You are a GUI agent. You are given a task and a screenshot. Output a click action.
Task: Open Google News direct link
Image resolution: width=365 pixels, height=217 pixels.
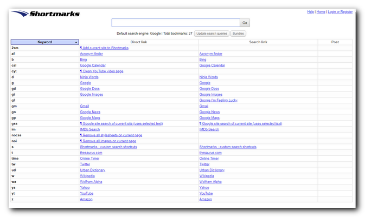(90, 112)
